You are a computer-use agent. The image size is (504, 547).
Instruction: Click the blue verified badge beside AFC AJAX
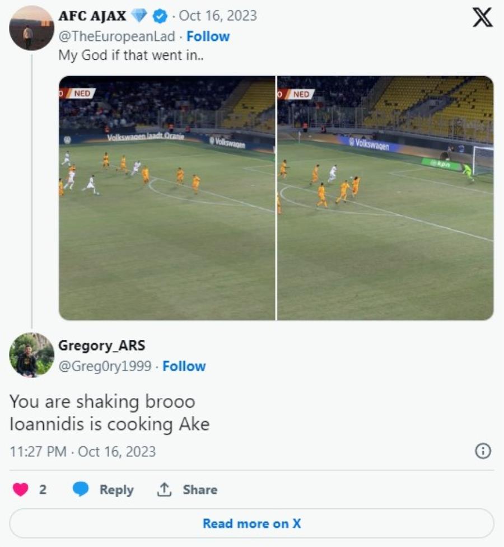click(160, 16)
